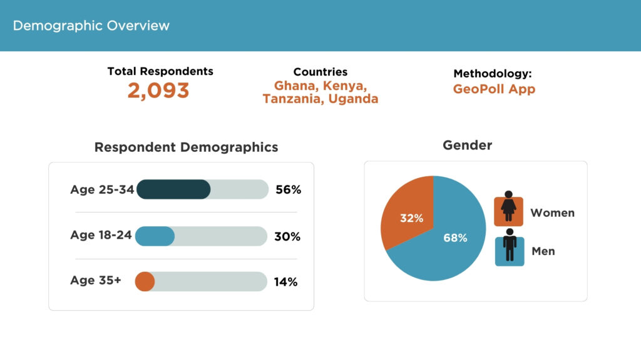
Task: Click the Total Respondents label
Action: pyautogui.click(x=160, y=71)
